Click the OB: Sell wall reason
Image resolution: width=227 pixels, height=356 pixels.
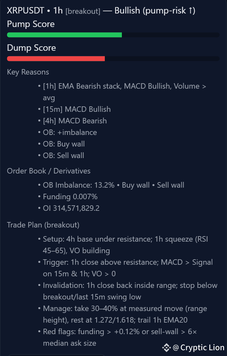click(x=64, y=156)
